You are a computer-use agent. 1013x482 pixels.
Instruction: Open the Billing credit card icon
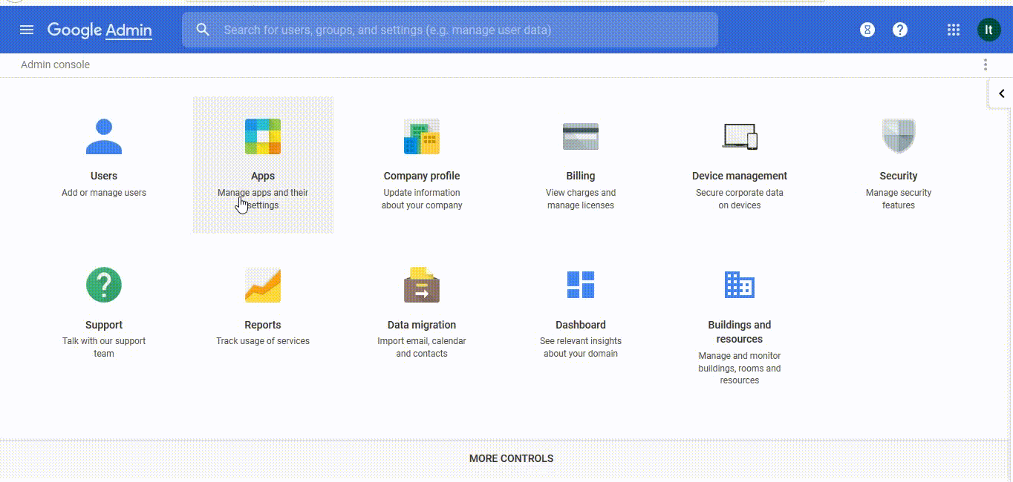[x=581, y=136]
